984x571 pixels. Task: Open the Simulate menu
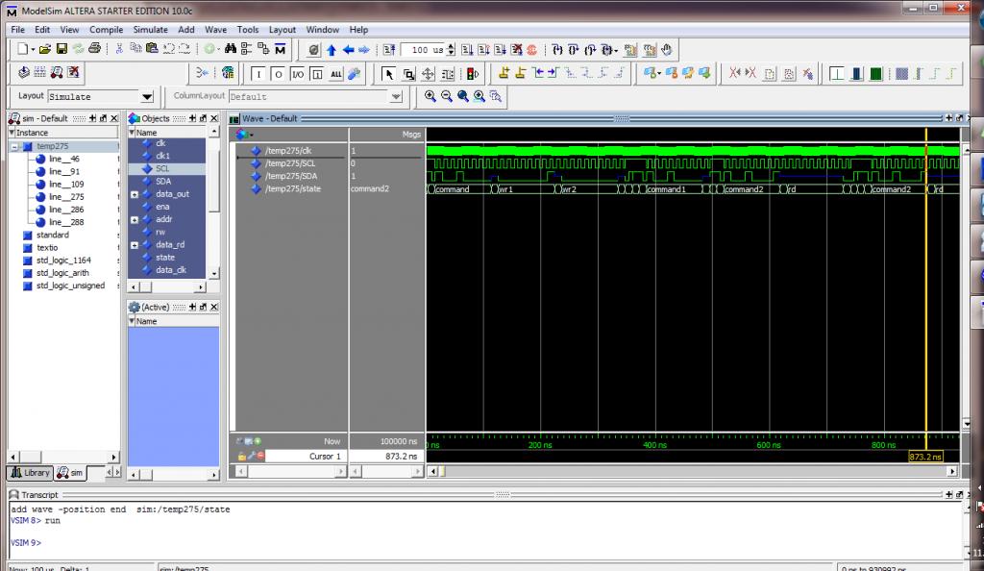point(151,30)
